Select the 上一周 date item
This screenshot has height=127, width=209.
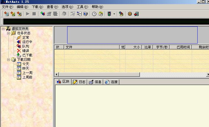[x=27, y=73]
